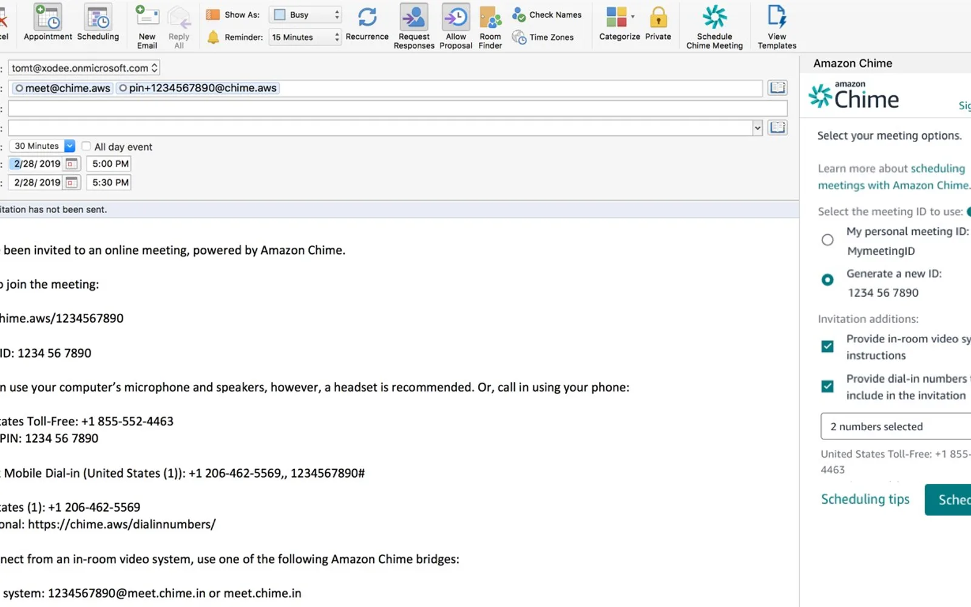Screen dimensions: 971x607
Task: Click the Reply All icon
Action: point(179,26)
